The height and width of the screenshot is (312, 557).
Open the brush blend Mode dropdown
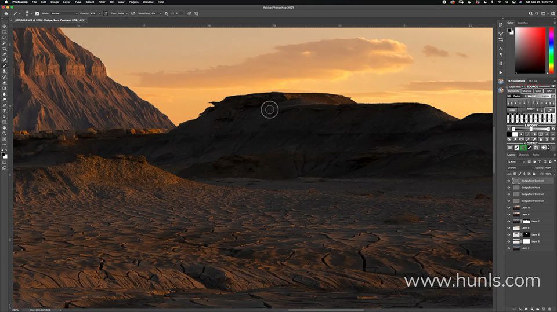tap(63, 13)
